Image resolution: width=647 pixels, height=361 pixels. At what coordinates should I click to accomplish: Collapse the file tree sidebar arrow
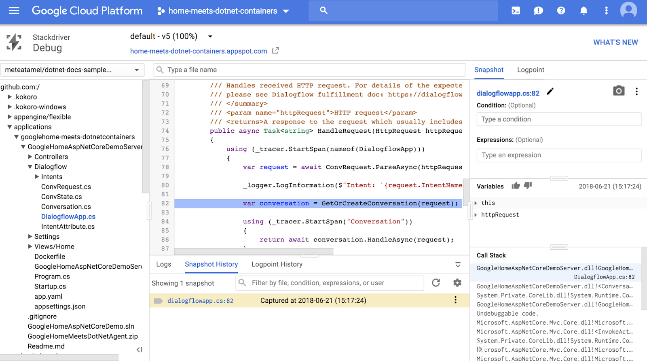click(140, 350)
